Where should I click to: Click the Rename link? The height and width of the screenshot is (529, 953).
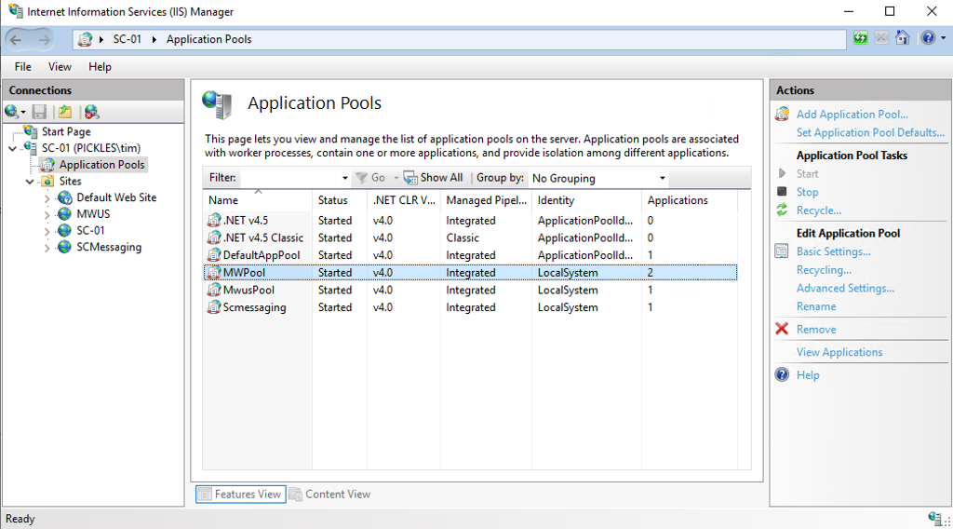click(x=816, y=305)
